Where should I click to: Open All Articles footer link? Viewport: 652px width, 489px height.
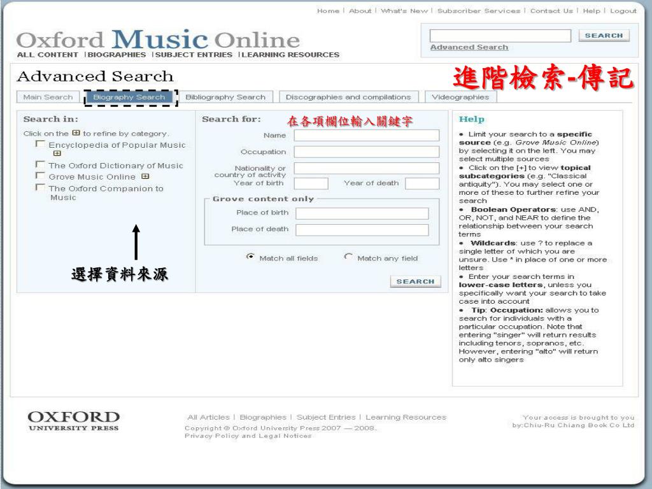(x=208, y=417)
